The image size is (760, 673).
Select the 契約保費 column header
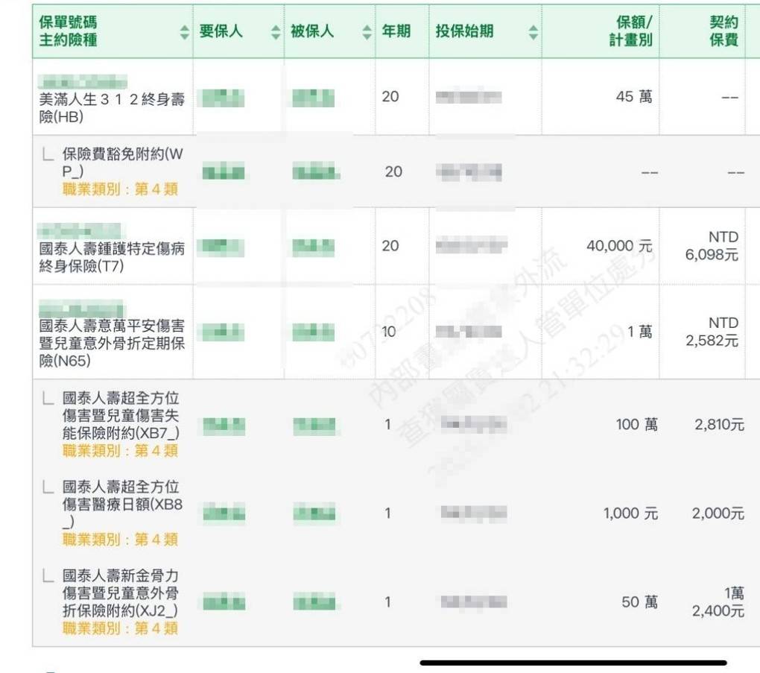click(x=723, y=32)
